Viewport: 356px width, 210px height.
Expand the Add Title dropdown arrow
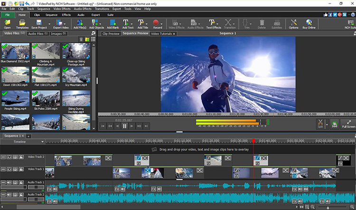(x=146, y=24)
